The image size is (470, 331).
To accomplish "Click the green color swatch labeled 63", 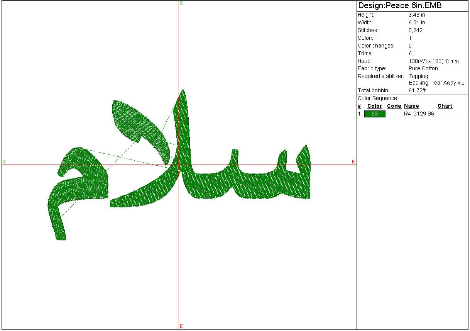I will [374, 114].
